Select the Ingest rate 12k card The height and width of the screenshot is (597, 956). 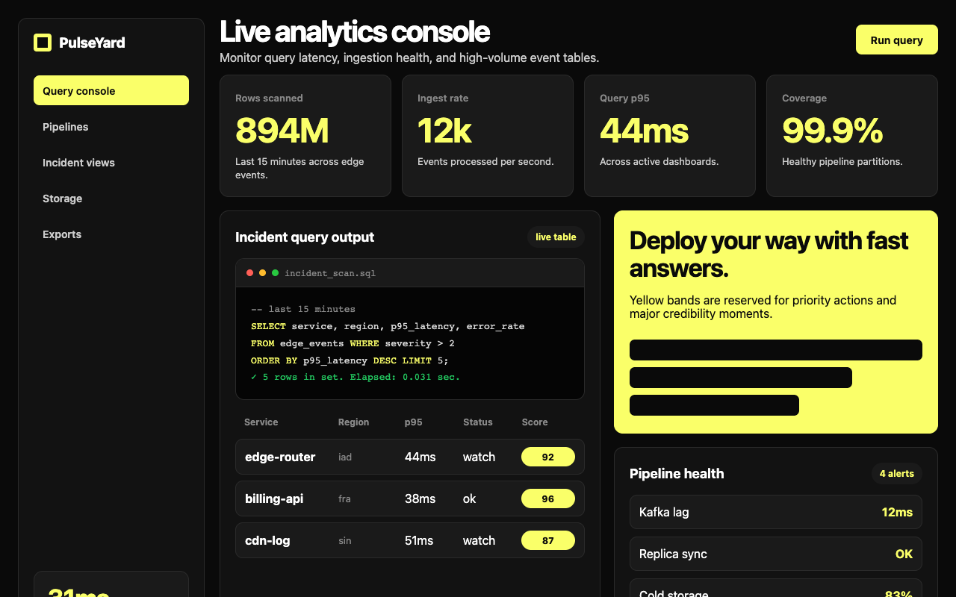click(488, 136)
